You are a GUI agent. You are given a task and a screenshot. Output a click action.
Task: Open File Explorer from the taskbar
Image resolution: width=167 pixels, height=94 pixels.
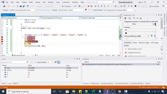(74, 91)
